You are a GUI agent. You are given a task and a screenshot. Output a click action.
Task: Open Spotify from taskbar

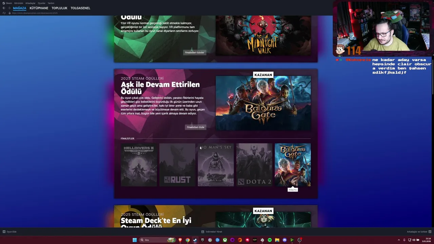[270, 240]
